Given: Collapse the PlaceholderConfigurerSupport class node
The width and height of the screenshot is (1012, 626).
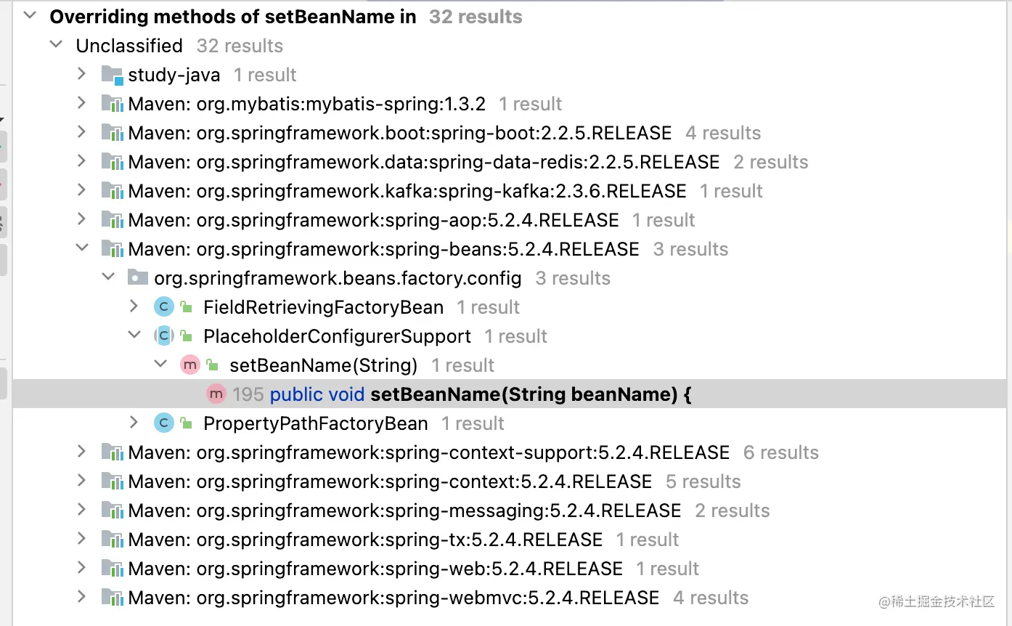Looking at the screenshot, I should [134, 336].
